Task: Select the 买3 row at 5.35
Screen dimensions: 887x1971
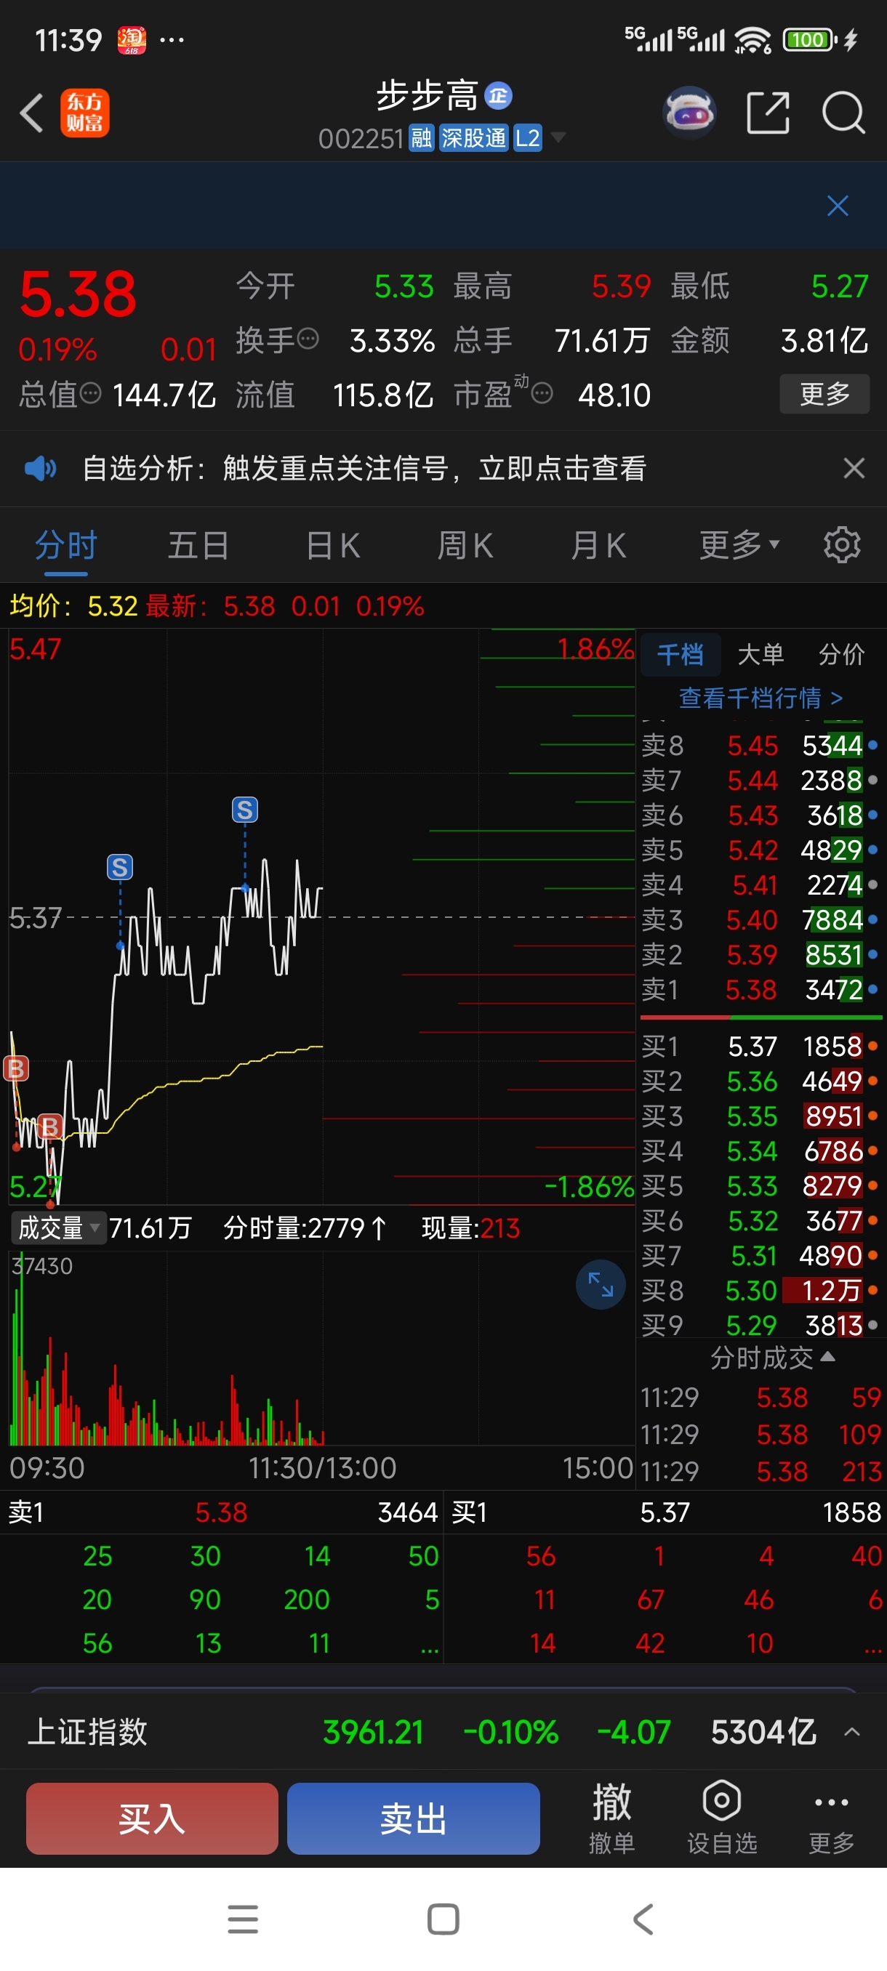Action: 760,1116
